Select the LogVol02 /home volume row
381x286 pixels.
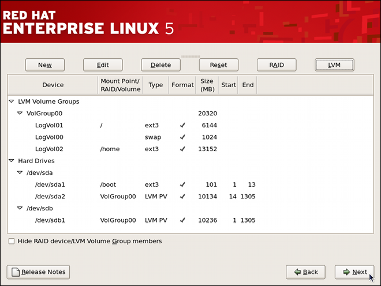190,149
